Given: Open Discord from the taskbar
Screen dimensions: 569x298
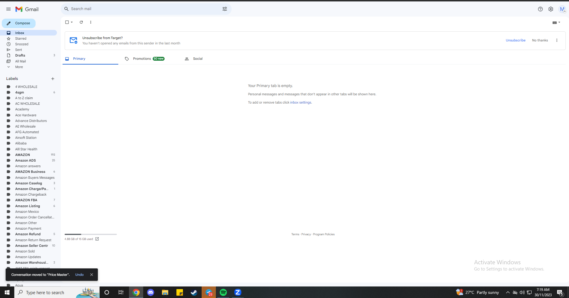Looking at the screenshot, I should 151,292.
